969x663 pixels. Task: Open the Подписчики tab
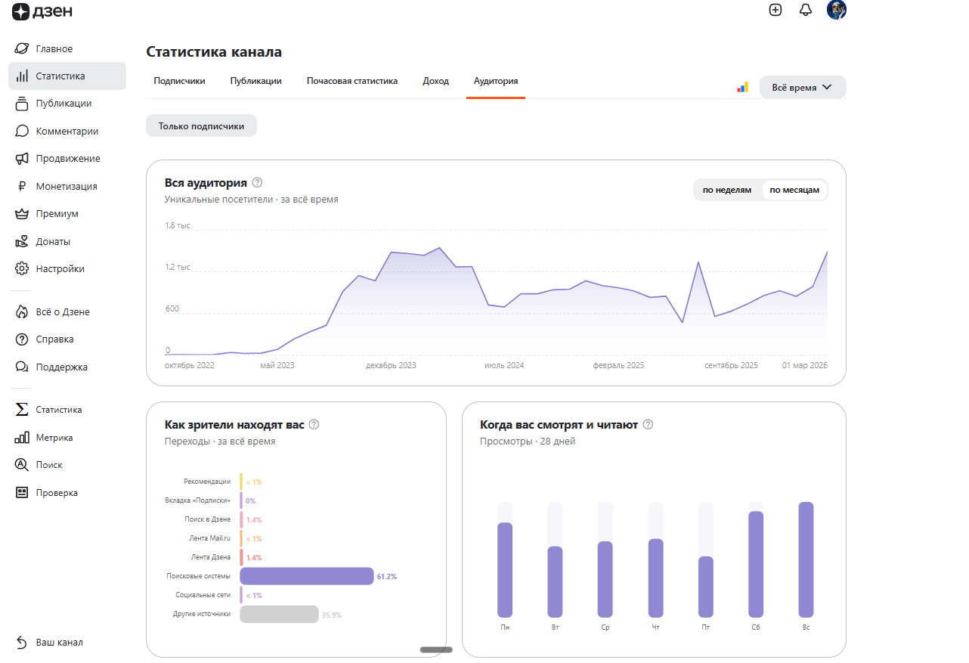[179, 81]
